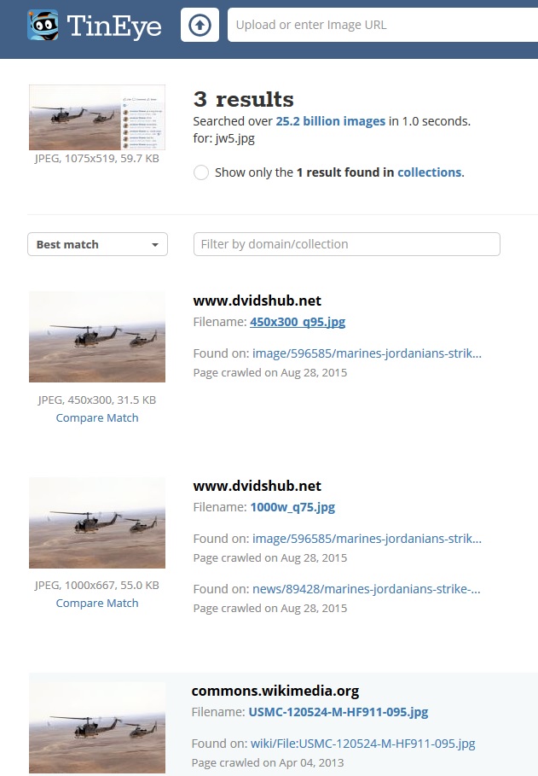Select the 'Show only collections result' radio

click(201, 172)
